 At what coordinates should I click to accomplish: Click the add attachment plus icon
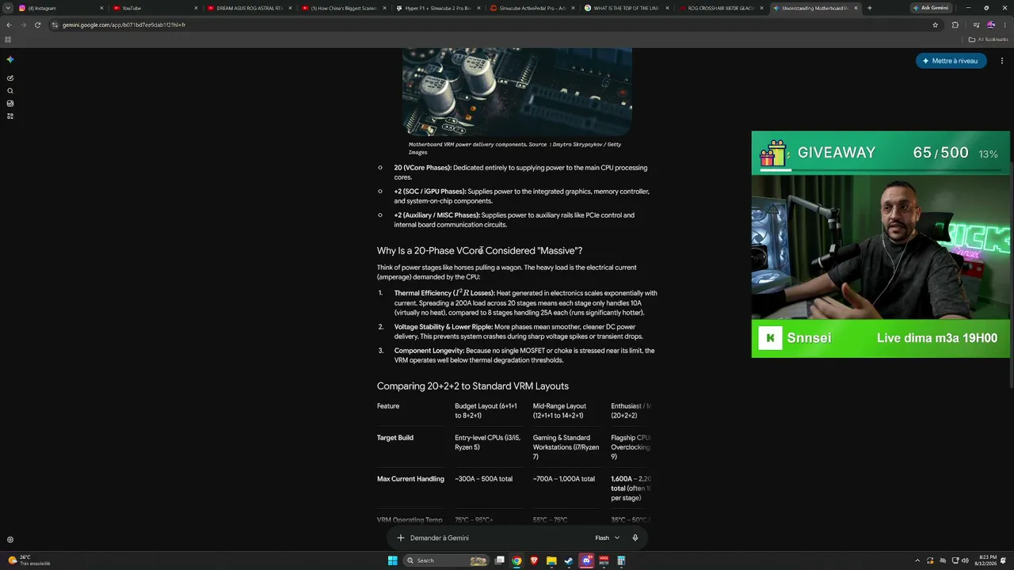coord(401,538)
